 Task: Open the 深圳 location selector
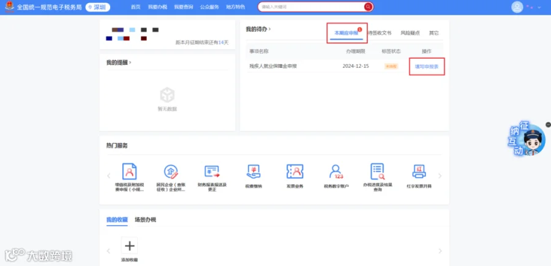[98, 7]
